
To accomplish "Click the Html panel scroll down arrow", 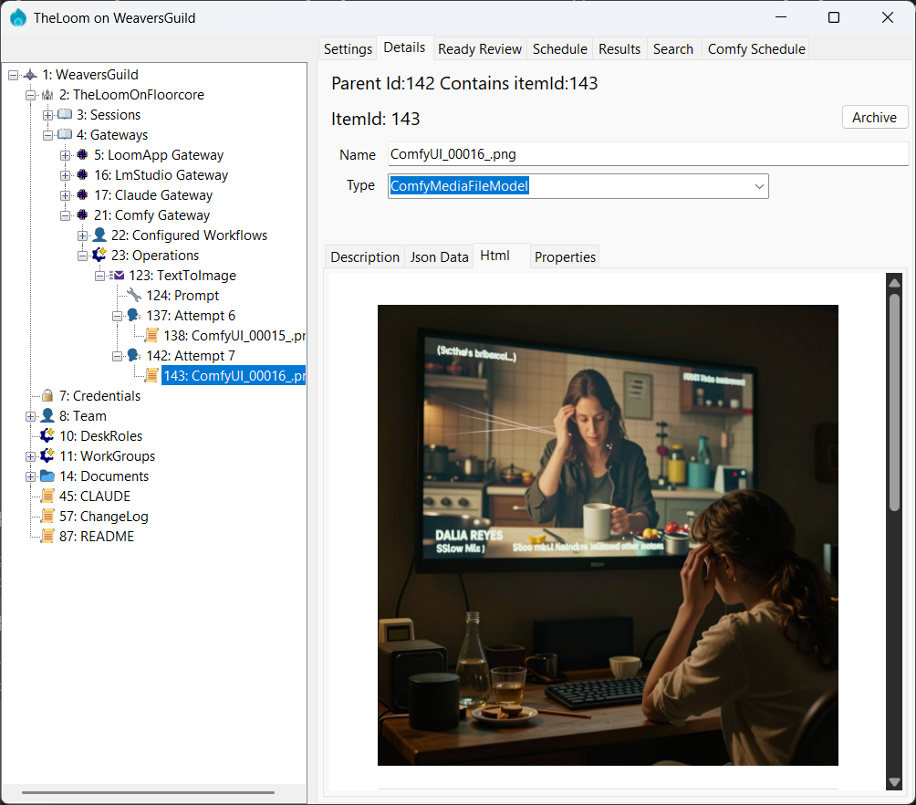I will coord(894,781).
